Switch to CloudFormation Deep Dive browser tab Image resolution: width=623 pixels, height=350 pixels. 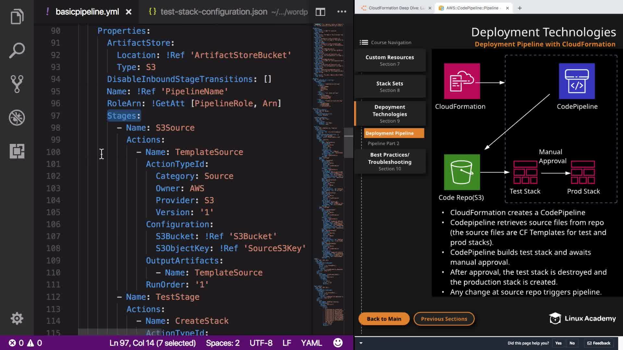point(397,8)
